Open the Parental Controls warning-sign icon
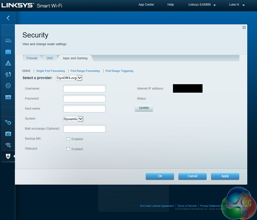The width and height of the screenshot is (257, 220). click(x=8, y=63)
